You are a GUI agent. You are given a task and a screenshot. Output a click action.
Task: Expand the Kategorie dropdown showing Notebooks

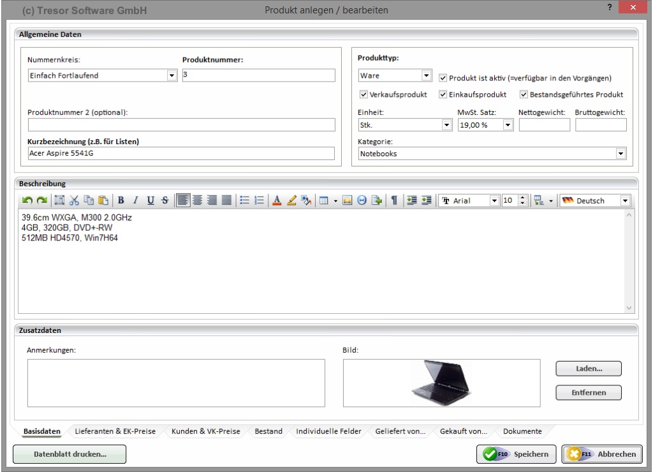pyautogui.click(x=620, y=154)
